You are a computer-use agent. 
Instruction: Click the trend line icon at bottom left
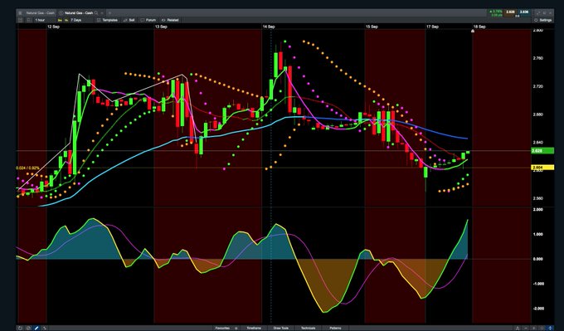coord(44,329)
